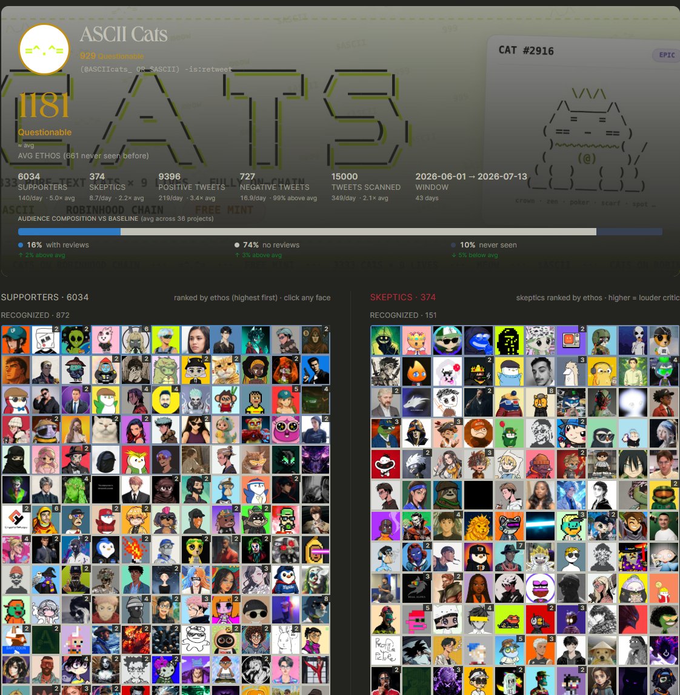This screenshot has width=680, height=695.
Task: Open the yellow-circle bearded face supporter avatar
Action: [165, 400]
